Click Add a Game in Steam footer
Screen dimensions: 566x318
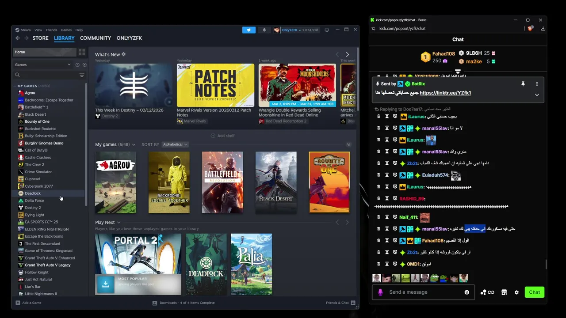pos(28,303)
